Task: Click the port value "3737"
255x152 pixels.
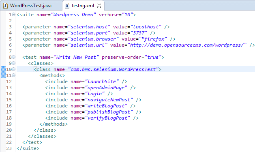Action: [x=139, y=33]
